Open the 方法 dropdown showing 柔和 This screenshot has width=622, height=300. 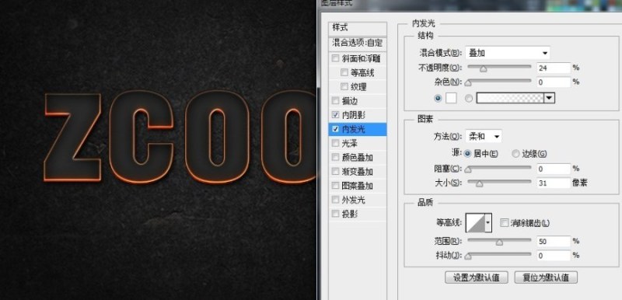click(483, 136)
